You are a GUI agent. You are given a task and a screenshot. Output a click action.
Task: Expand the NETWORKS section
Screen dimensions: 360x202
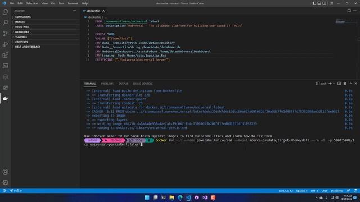tap(46, 32)
